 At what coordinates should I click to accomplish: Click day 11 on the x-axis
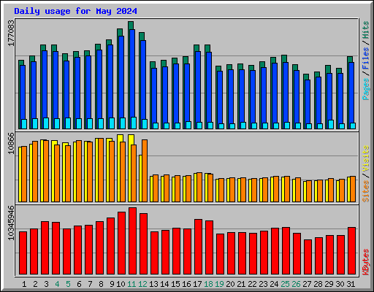(131, 284)
